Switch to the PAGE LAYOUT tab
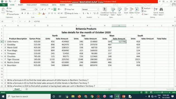The image size is (176, 99). pos(32,5)
